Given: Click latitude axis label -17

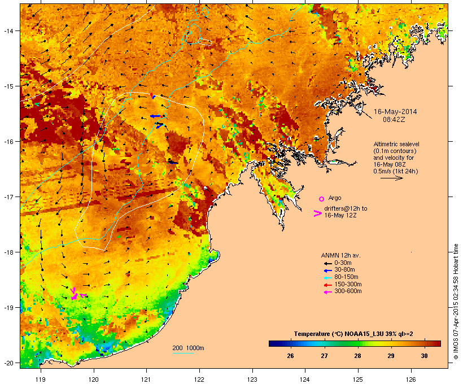Looking at the screenshot, I should click(x=8, y=197).
